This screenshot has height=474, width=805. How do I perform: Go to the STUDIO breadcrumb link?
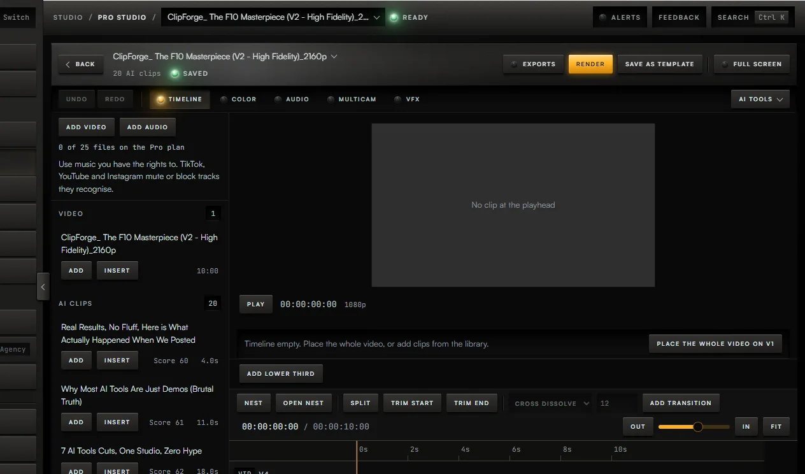pos(68,17)
